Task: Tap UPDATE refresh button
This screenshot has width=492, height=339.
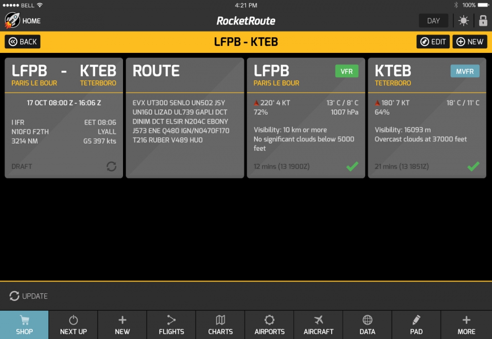Action: point(29,296)
